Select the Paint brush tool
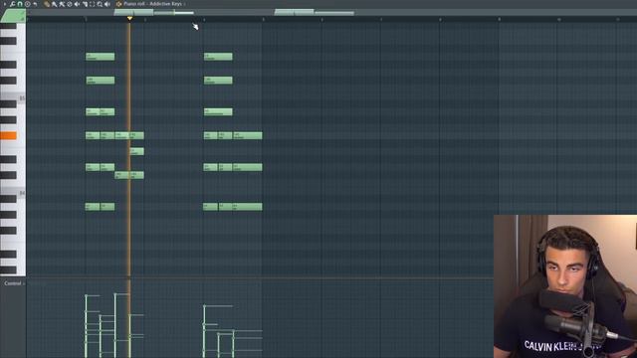The height and width of the screenshot is (358, 637). (54, 4)
